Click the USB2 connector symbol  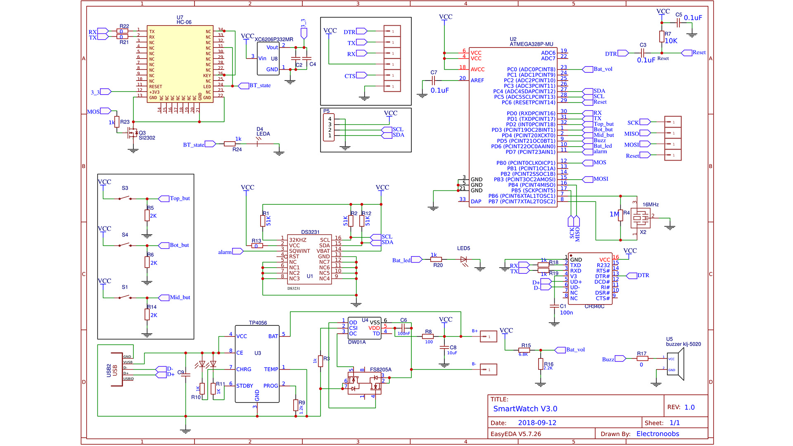(x=117, y=370)
